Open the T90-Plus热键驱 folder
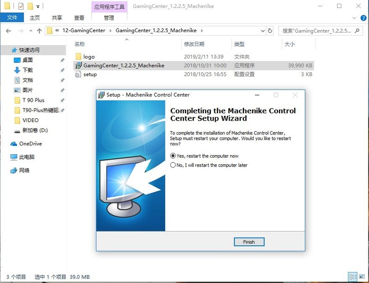Image resolution: width=369 pixels, height=283 pixels. point(41,110)
